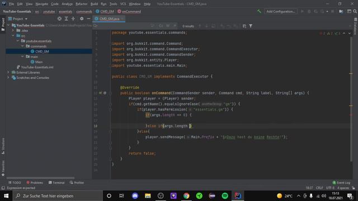This screenshot has width=358, height=201.
Task: Click Add Configuration button
Action: [x=281, y=11]
